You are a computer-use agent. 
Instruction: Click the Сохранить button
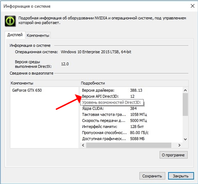click(152, 176)
